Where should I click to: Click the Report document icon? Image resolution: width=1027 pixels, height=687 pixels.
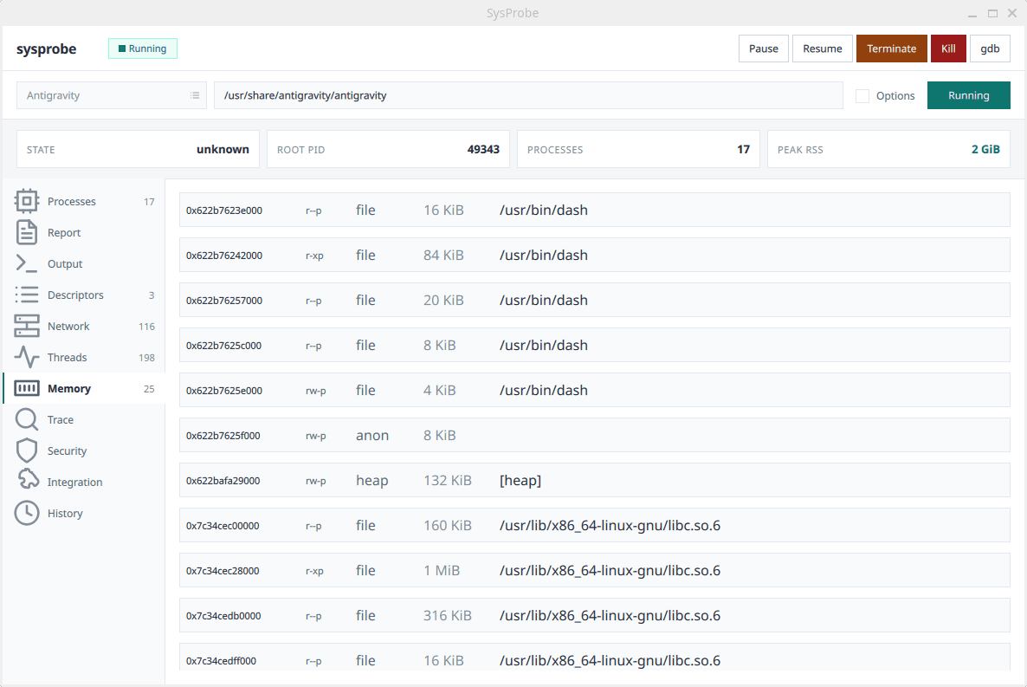point(27,233)
